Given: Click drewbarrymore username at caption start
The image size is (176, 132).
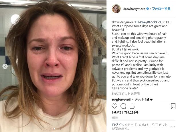Looking at the screenshot, I should click(122, 22).
